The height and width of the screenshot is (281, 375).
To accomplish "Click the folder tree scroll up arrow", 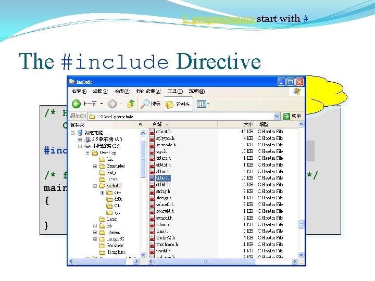I will [143, 133].
